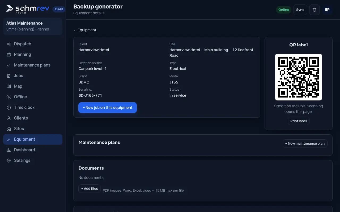Click the In service status text

[x=178, y=95]
